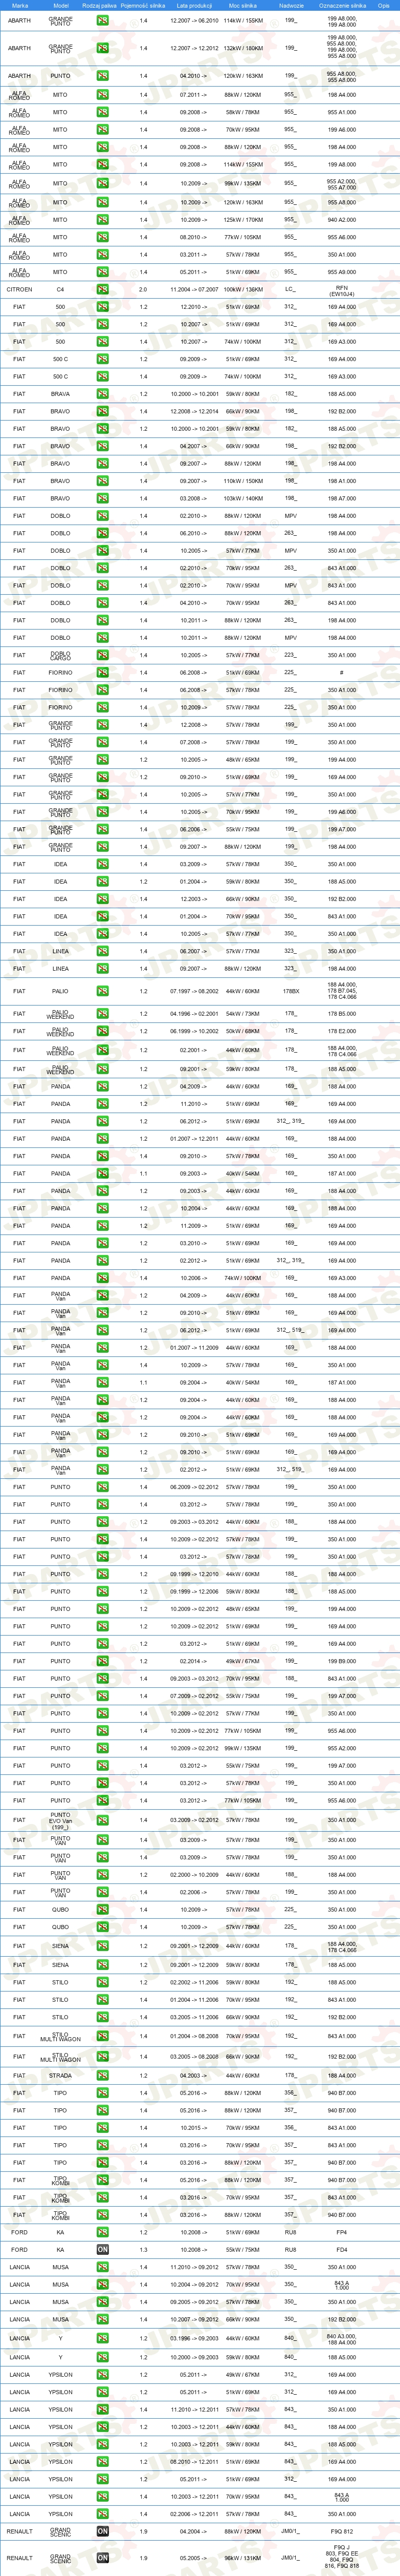Screen dimensions: 400x2576
Task: Click the petrol icon in the Abarth Punto row
Action: point(103,76)
